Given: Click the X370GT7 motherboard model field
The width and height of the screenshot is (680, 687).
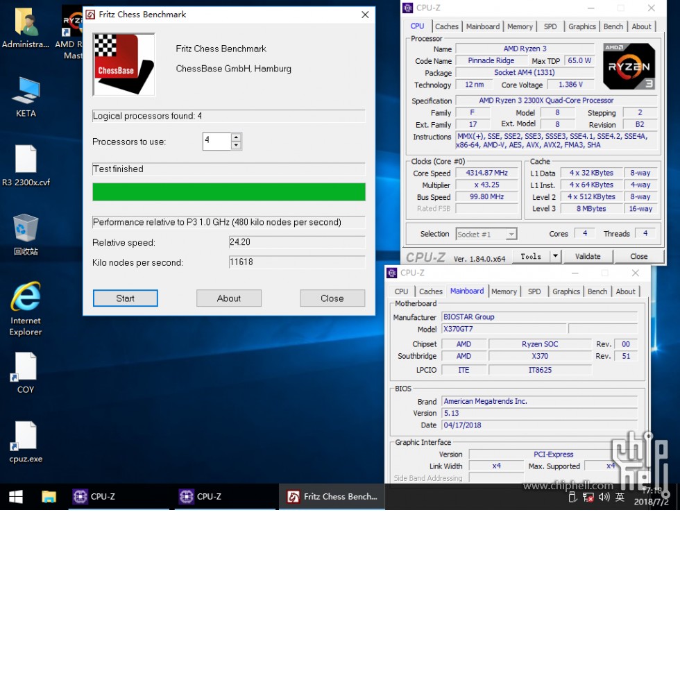Looking at the screenshot, I should pyautogui.click(x=504, y=329).
